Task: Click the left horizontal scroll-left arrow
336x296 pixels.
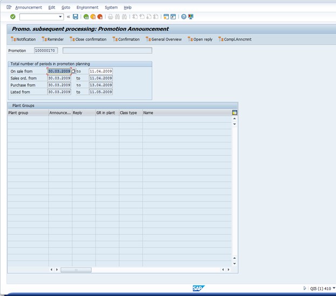Action: click(x=51, y=270)
